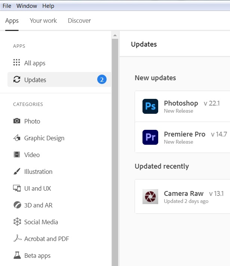Click the Updates page title
The height and width of the screenshot is (266, 230).
point(144,44)
